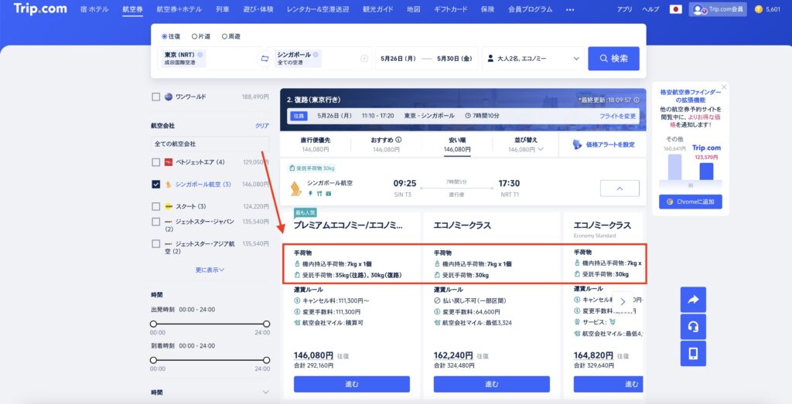Click the 受託手荷物 30kg baggage tag

(312, 168)
